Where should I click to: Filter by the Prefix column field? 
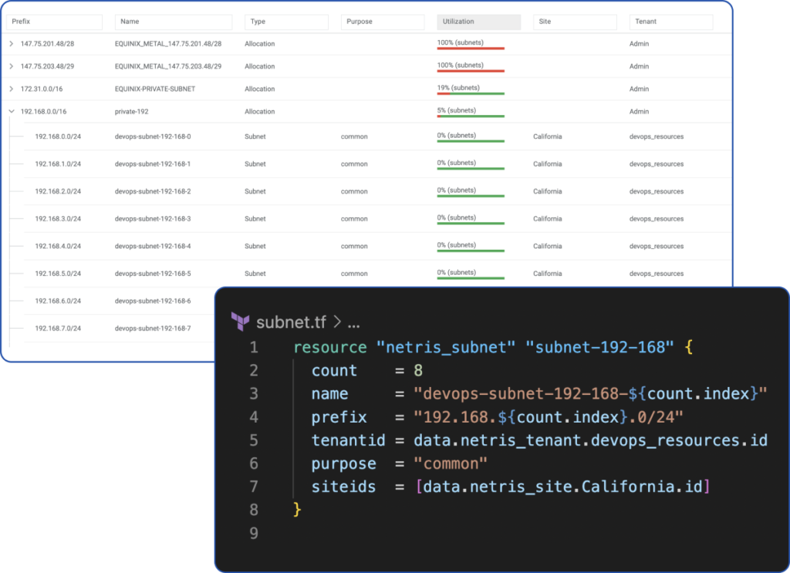[x=55, y=22]
